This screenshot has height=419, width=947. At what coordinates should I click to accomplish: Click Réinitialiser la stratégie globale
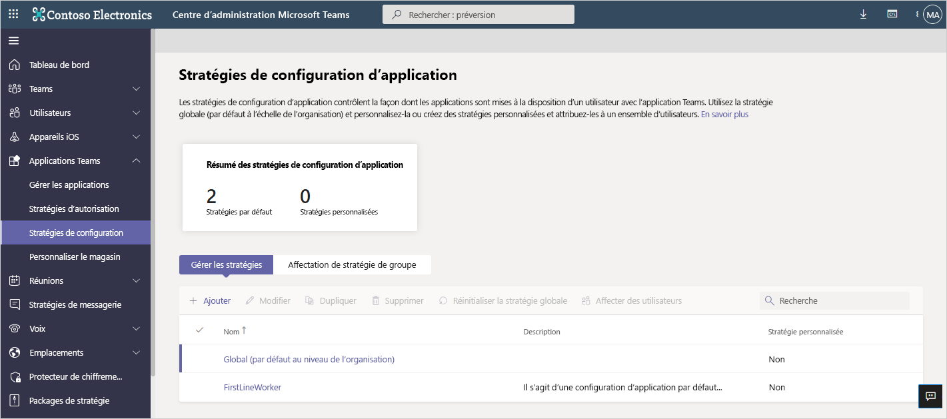pyautogui.click(x=502, y=300)
